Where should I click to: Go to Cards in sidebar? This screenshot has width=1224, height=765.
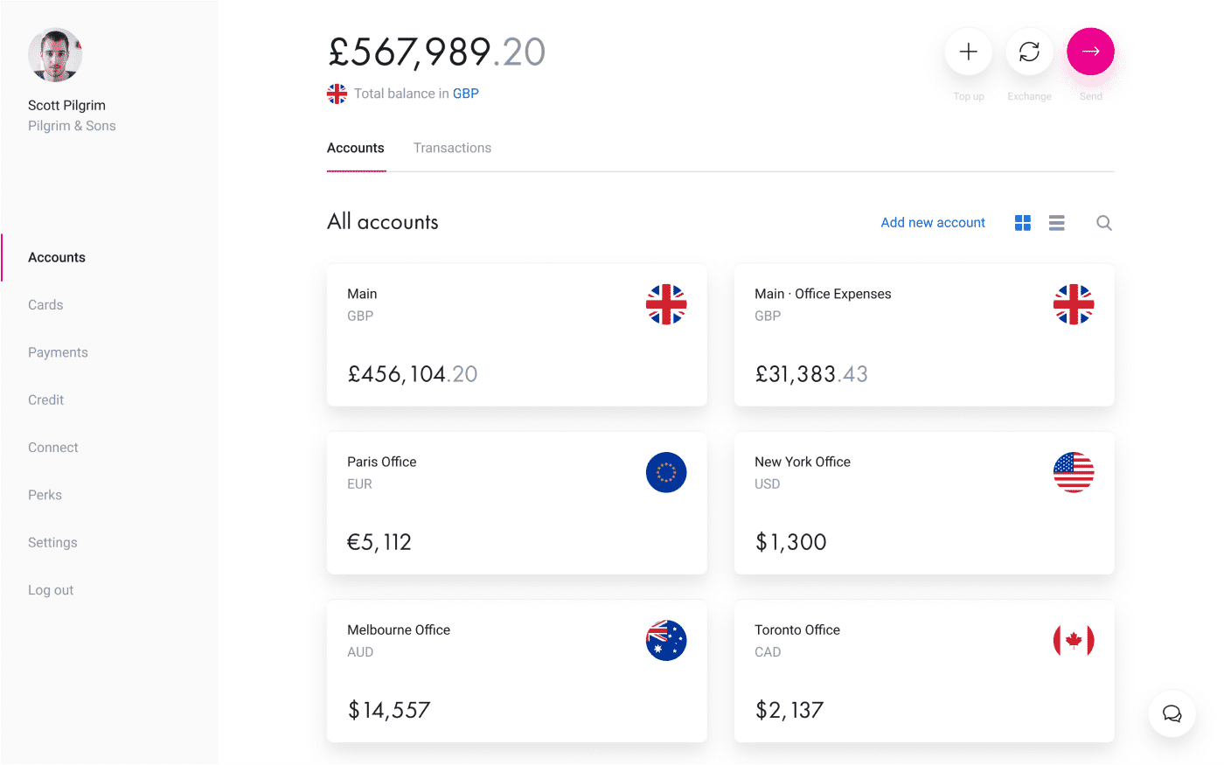pos(45,305)
